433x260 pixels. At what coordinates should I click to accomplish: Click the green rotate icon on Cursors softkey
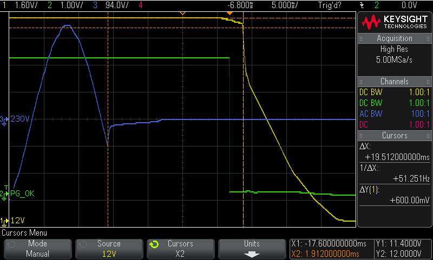[x=154, y=244]
